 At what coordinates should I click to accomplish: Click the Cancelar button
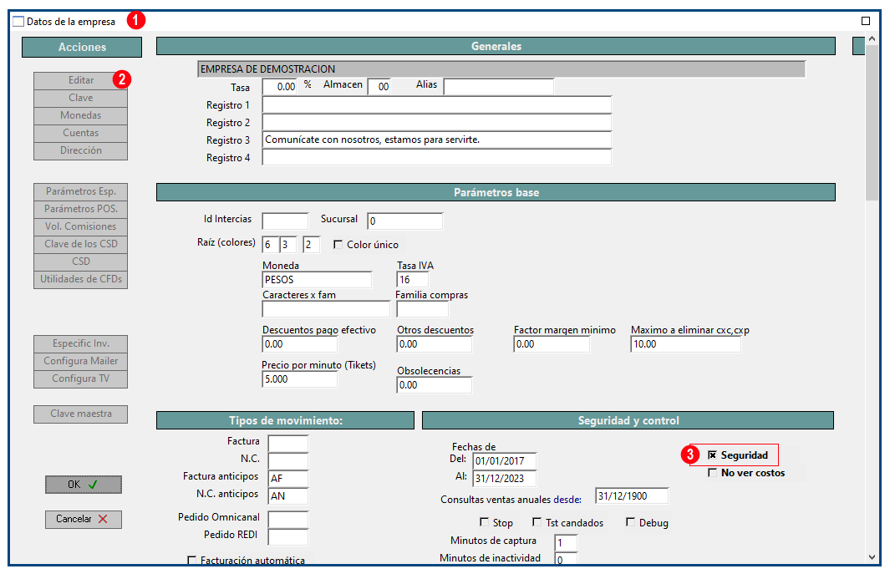[84, 519]
